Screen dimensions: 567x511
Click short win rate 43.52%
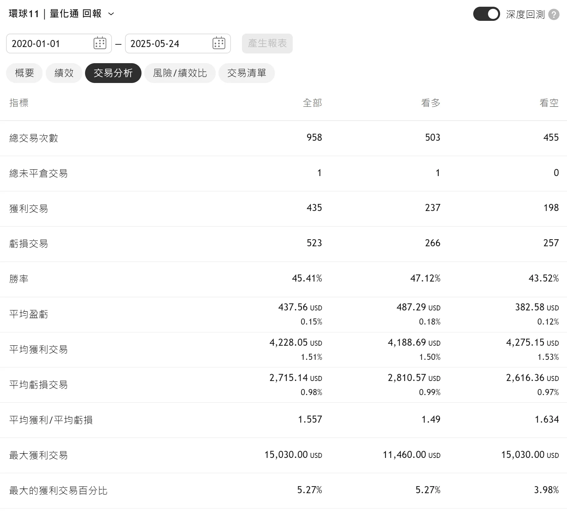[x=543, y=278]
